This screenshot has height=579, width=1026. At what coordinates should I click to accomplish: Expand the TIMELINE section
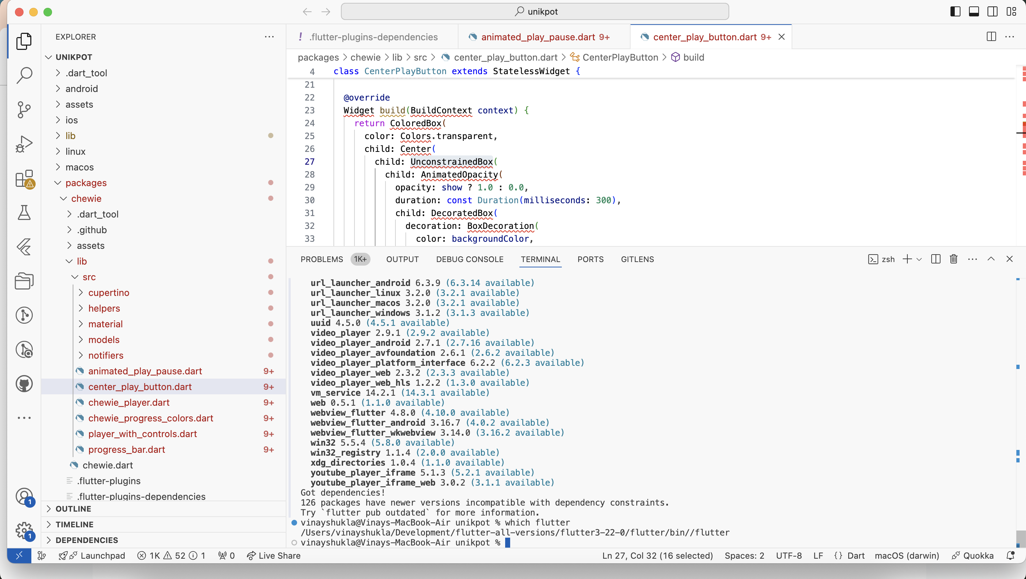click(163, 524)
